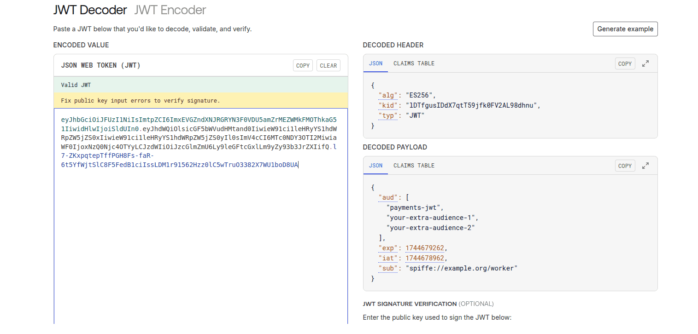Screen dimensions: 698x334
Task: Click the "alg" claim key in header
Action: click(387, 95)
